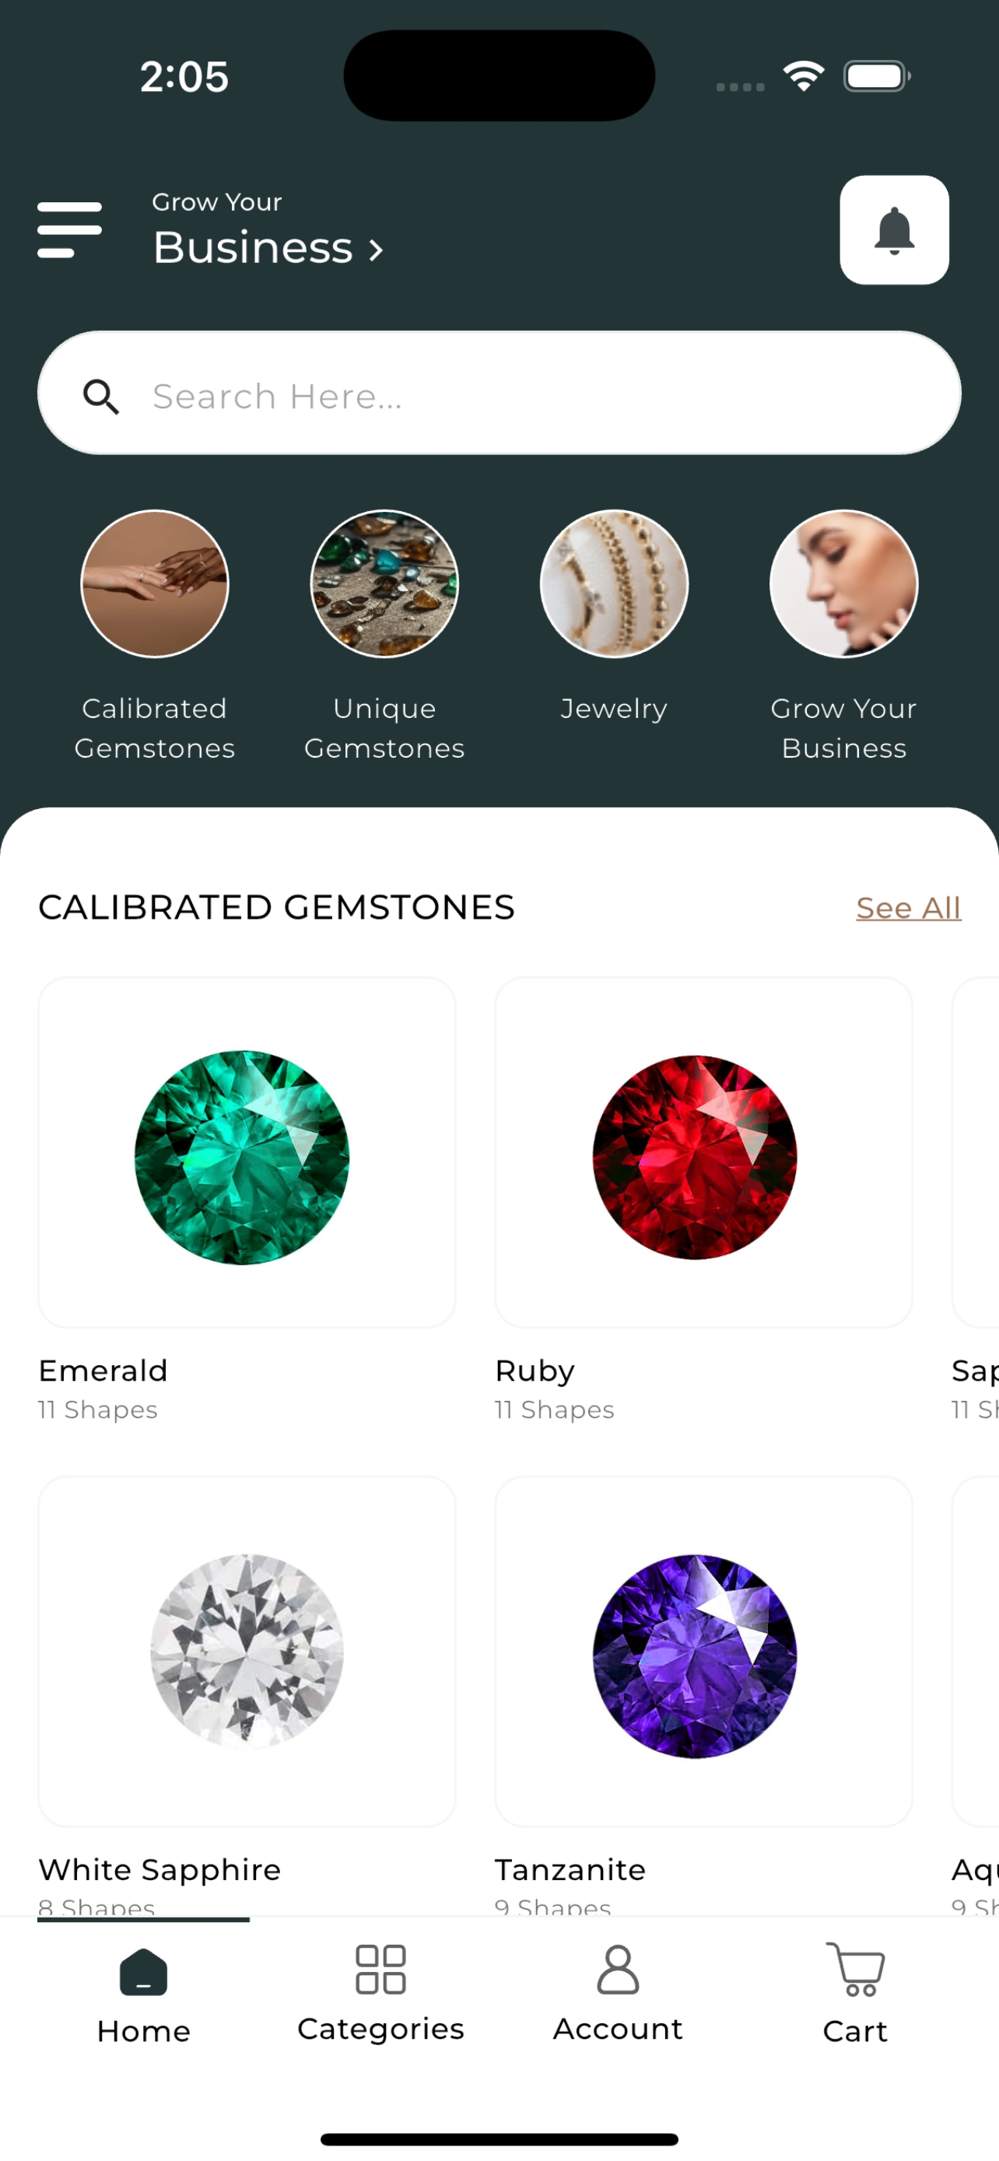Image resolution: width=999 pixels, height=2161 pixels.
Task: Select the Home icon in bottom bar
Action: coord(143,1971)
